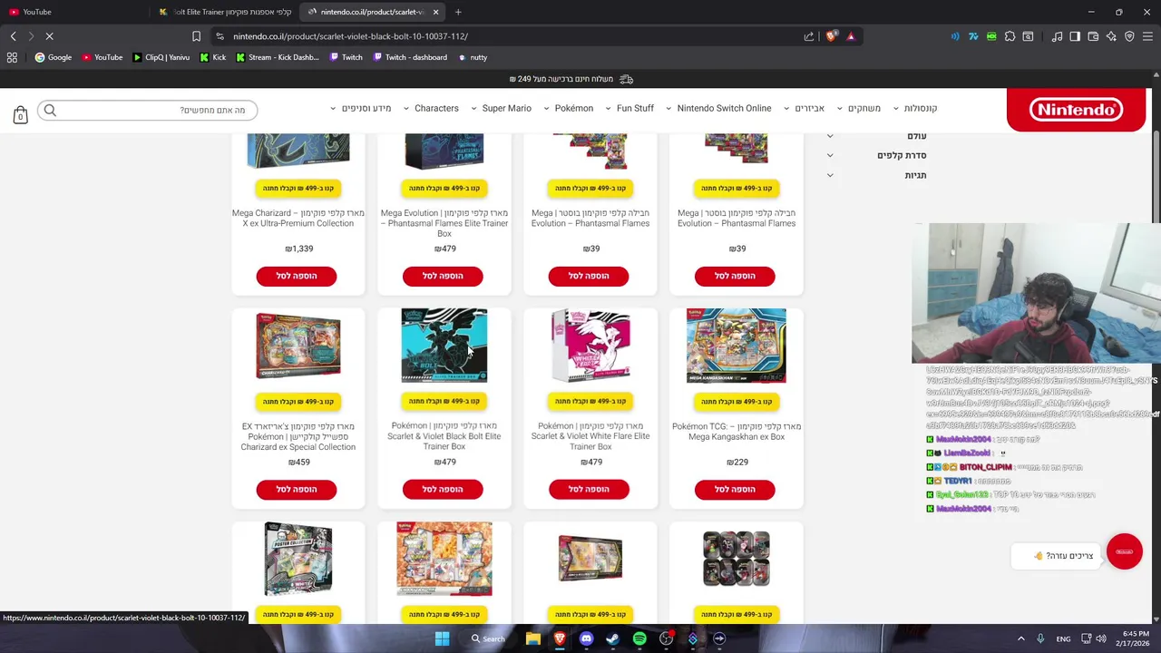Open the Kick bookmark
This screenshot has height=653, width=1161.
[x=212, y=57]
